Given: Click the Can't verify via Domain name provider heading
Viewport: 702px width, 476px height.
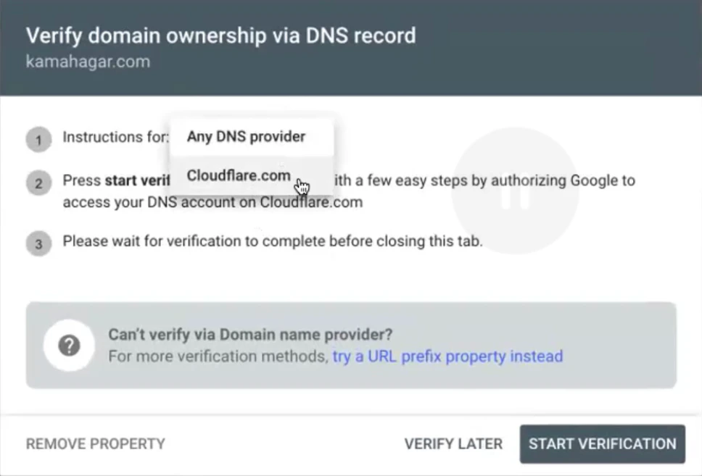Looking at the screenshot, I should (x=249, y=334).
